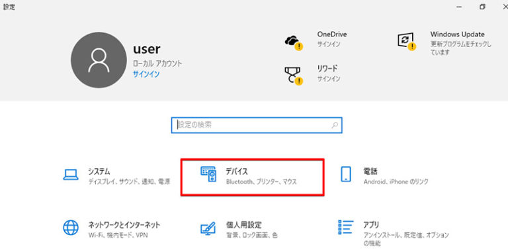
Task: Open the ネットワークとインターネット globe icon
Action: (71, 227)
